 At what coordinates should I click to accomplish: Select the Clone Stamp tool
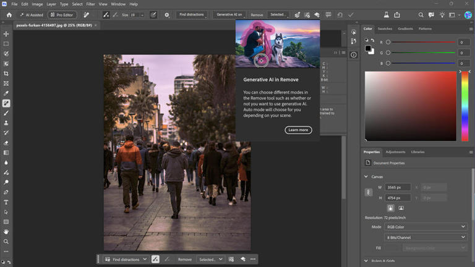(6, 123)
